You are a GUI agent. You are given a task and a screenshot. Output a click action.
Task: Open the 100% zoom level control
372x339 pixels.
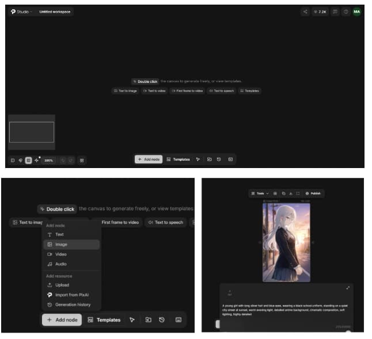point(48,161)
